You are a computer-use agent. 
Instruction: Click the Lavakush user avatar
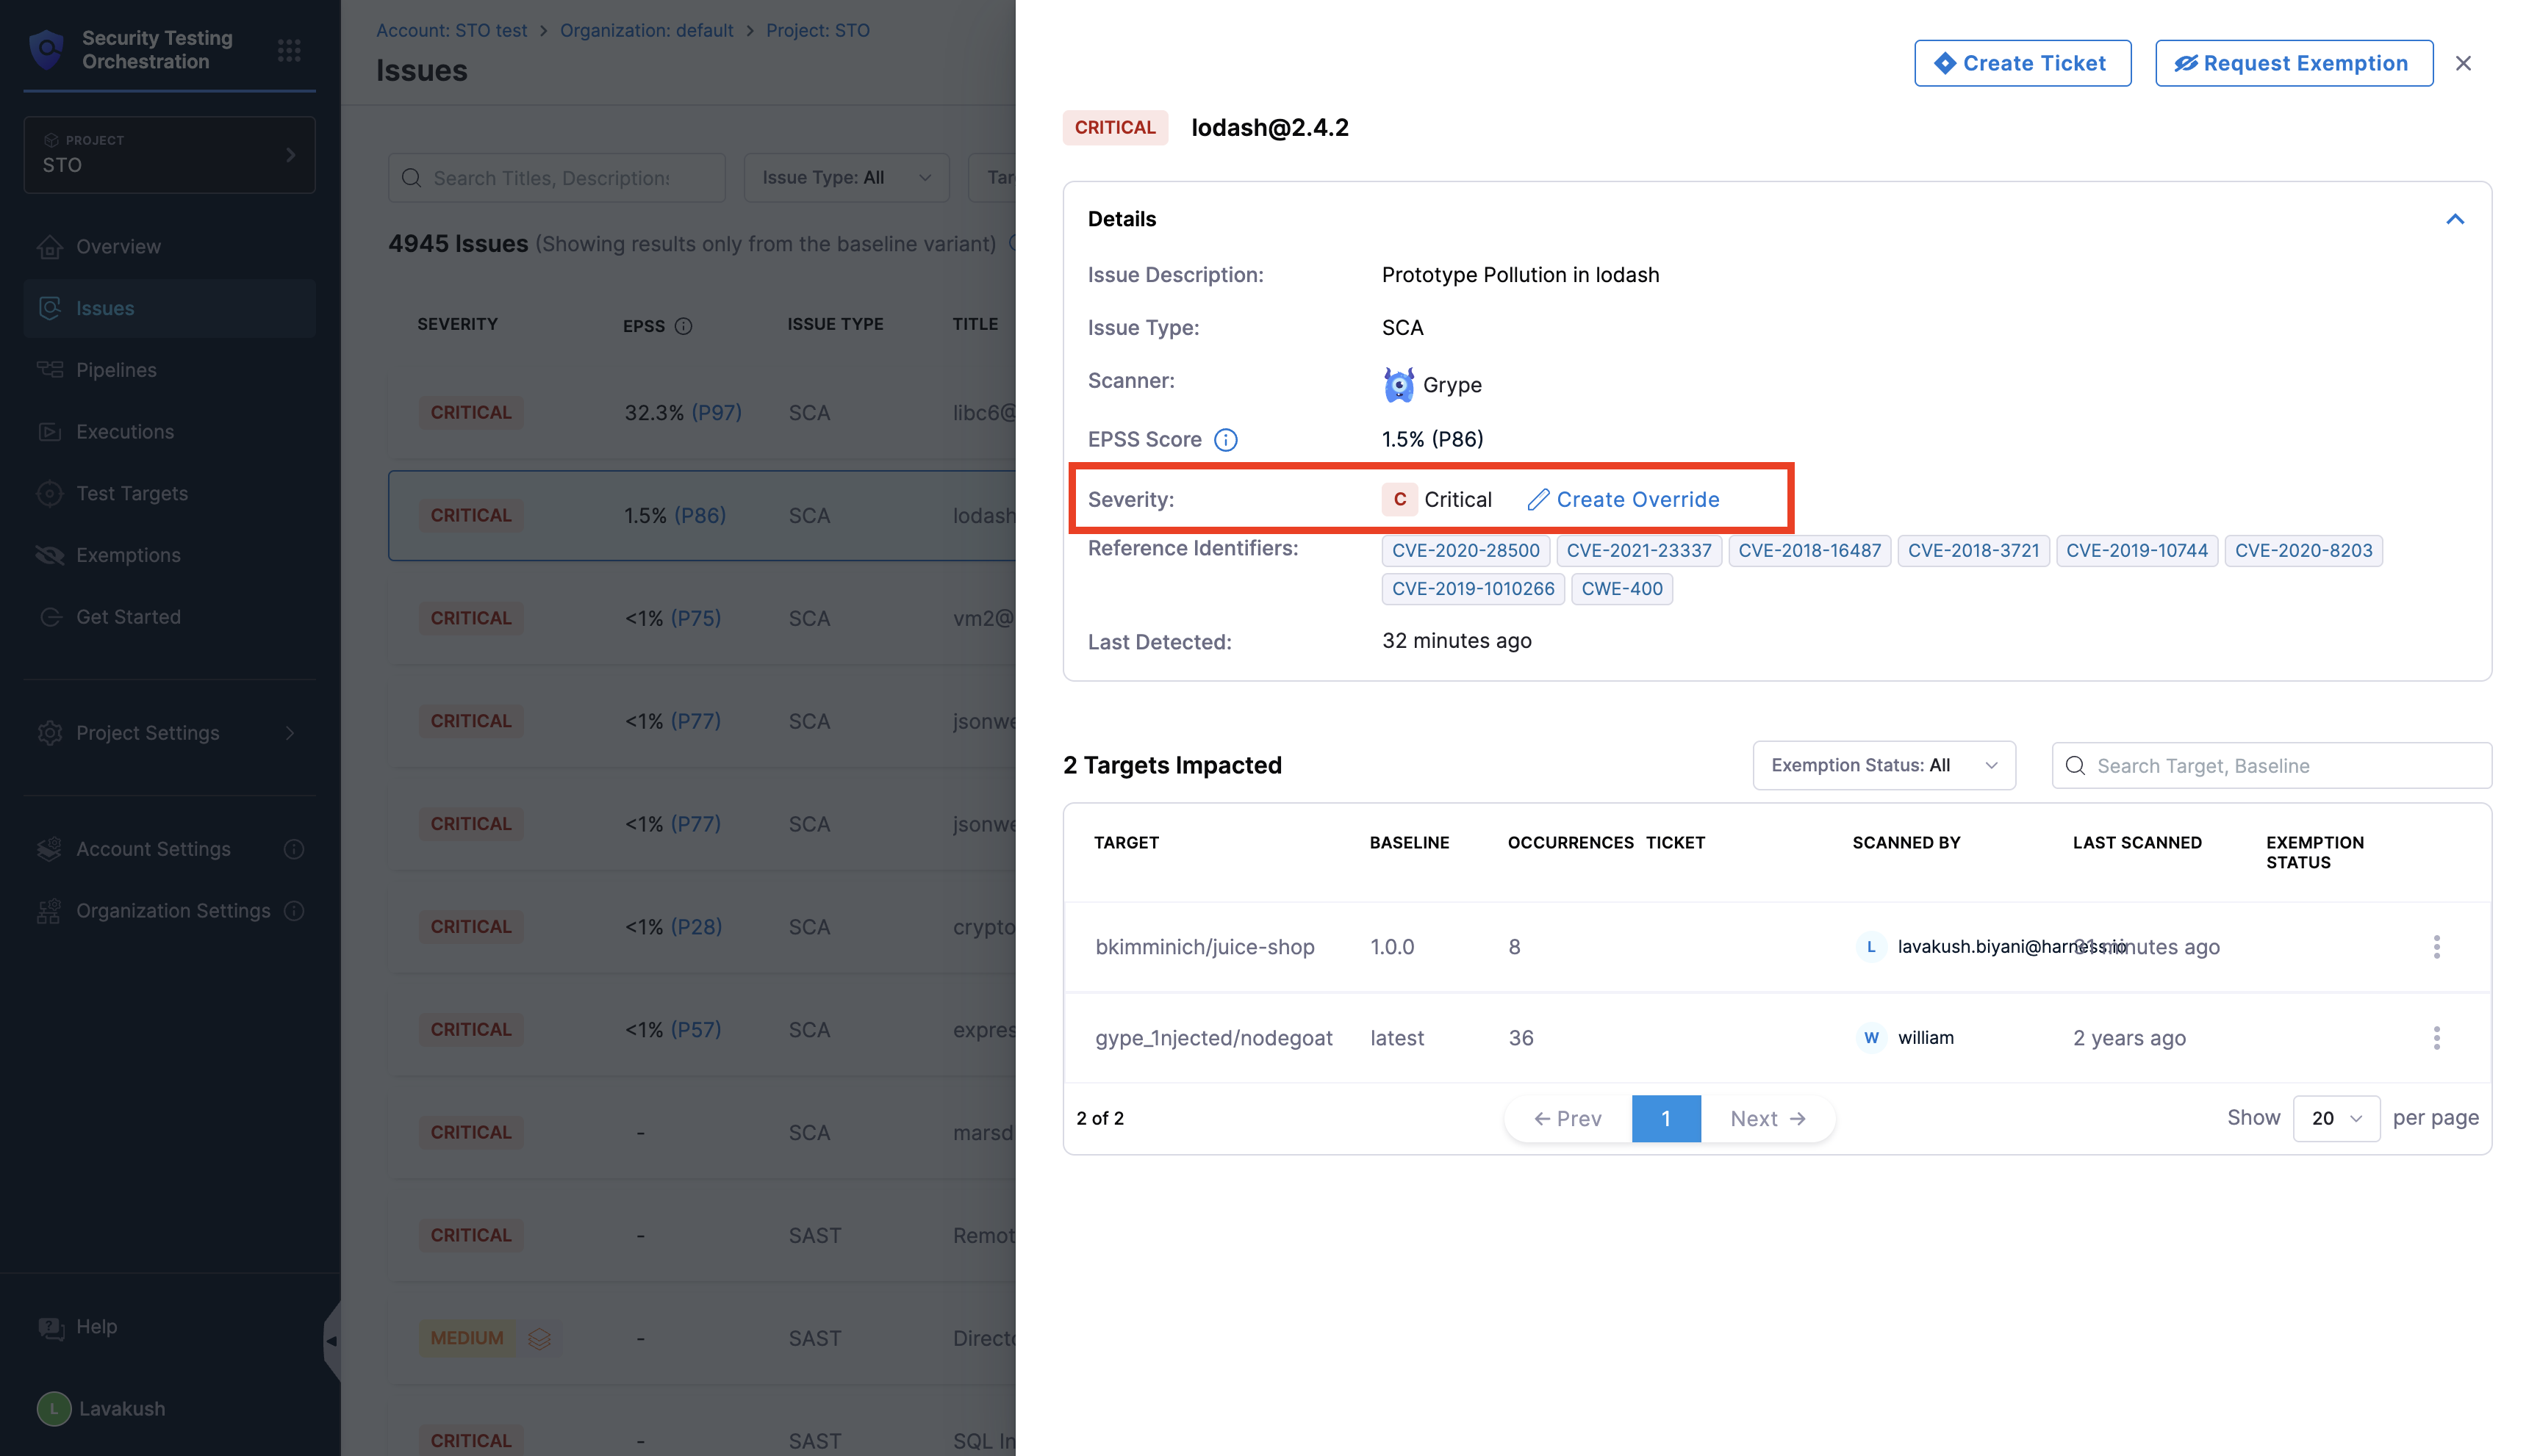click(x=54, y=1408)
